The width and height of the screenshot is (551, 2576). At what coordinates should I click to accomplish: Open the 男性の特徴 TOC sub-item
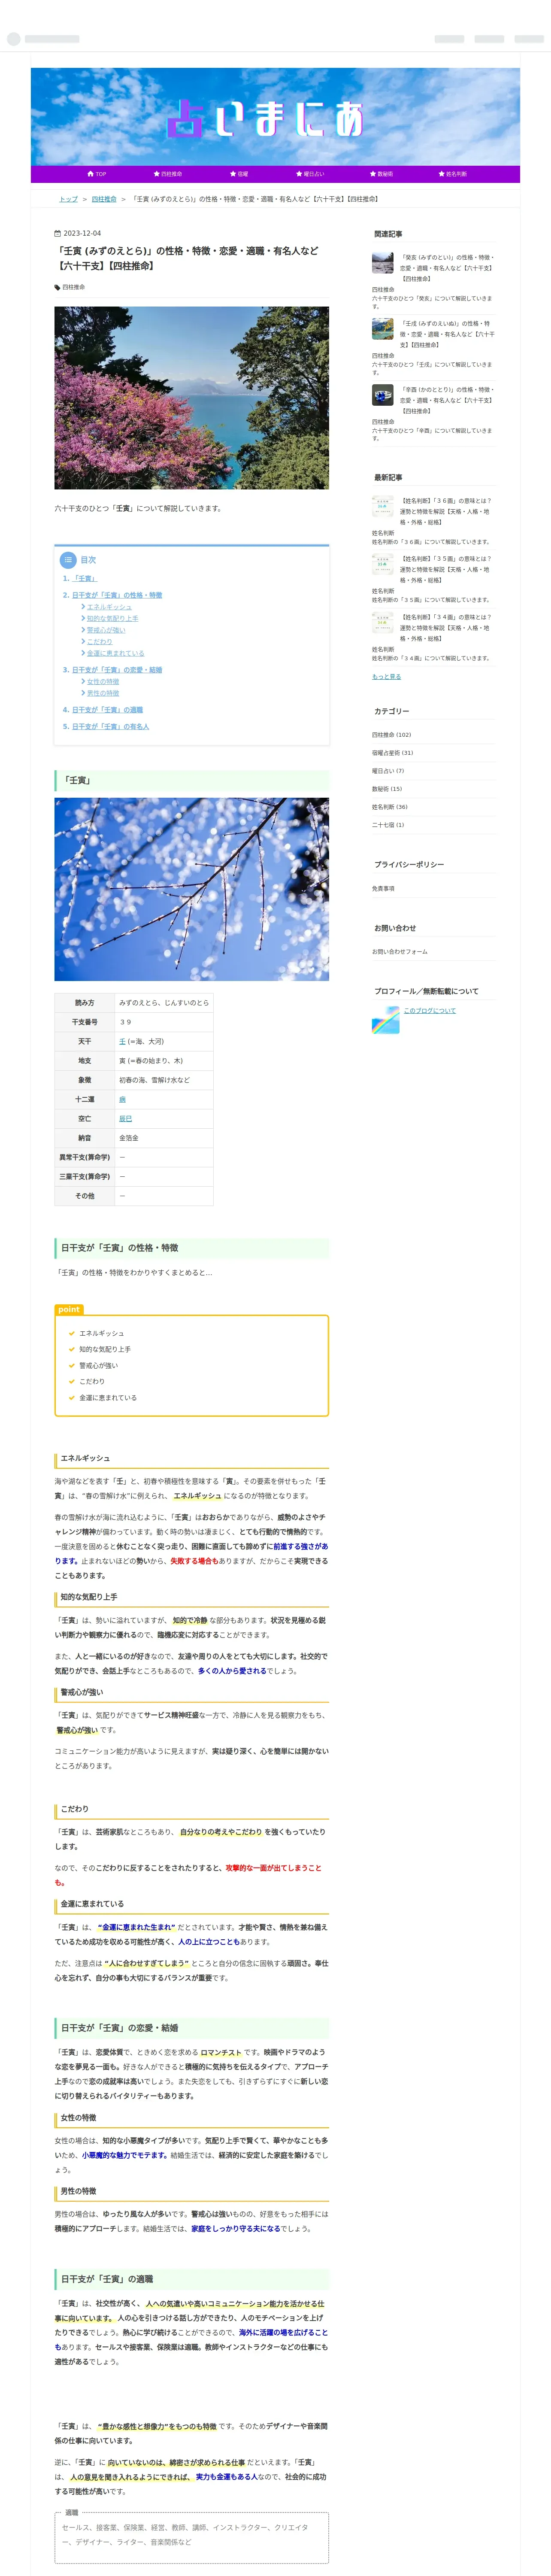point(102,693)
